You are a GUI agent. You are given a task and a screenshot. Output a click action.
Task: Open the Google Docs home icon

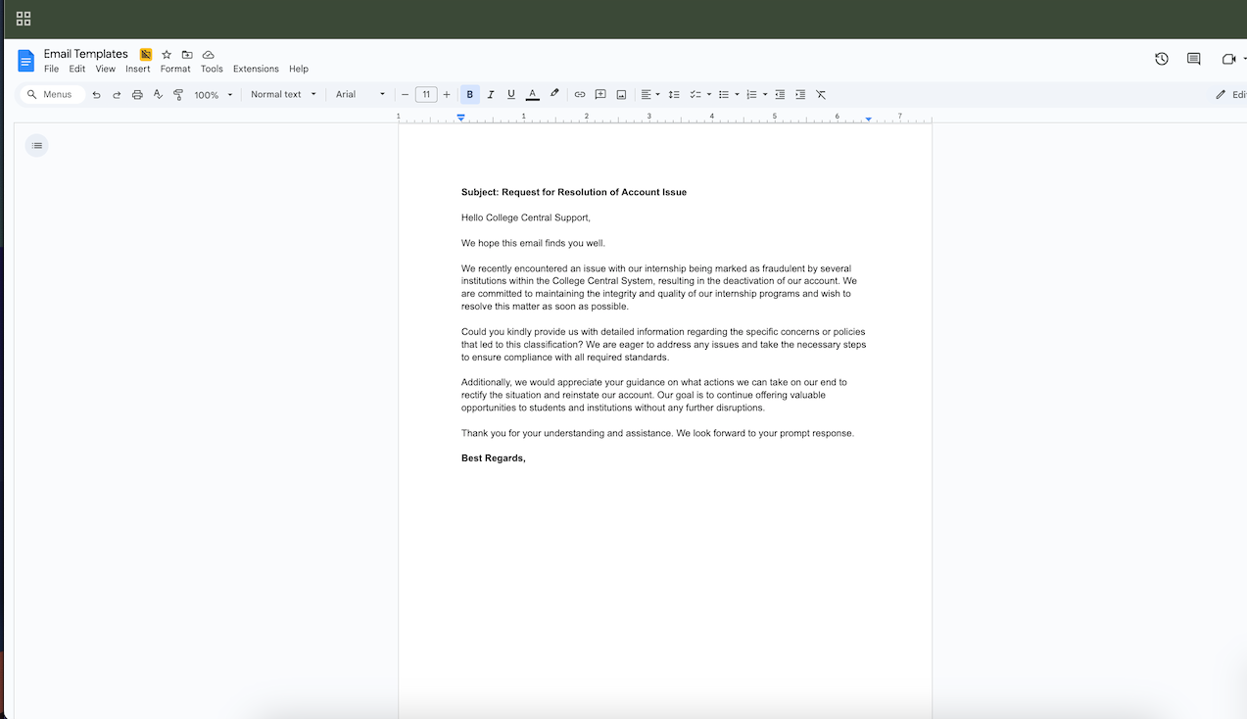tap(26, 61)
